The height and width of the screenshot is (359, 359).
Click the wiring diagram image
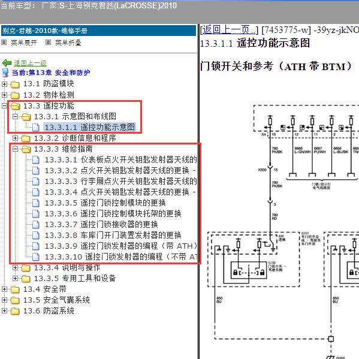coord(283,231)
